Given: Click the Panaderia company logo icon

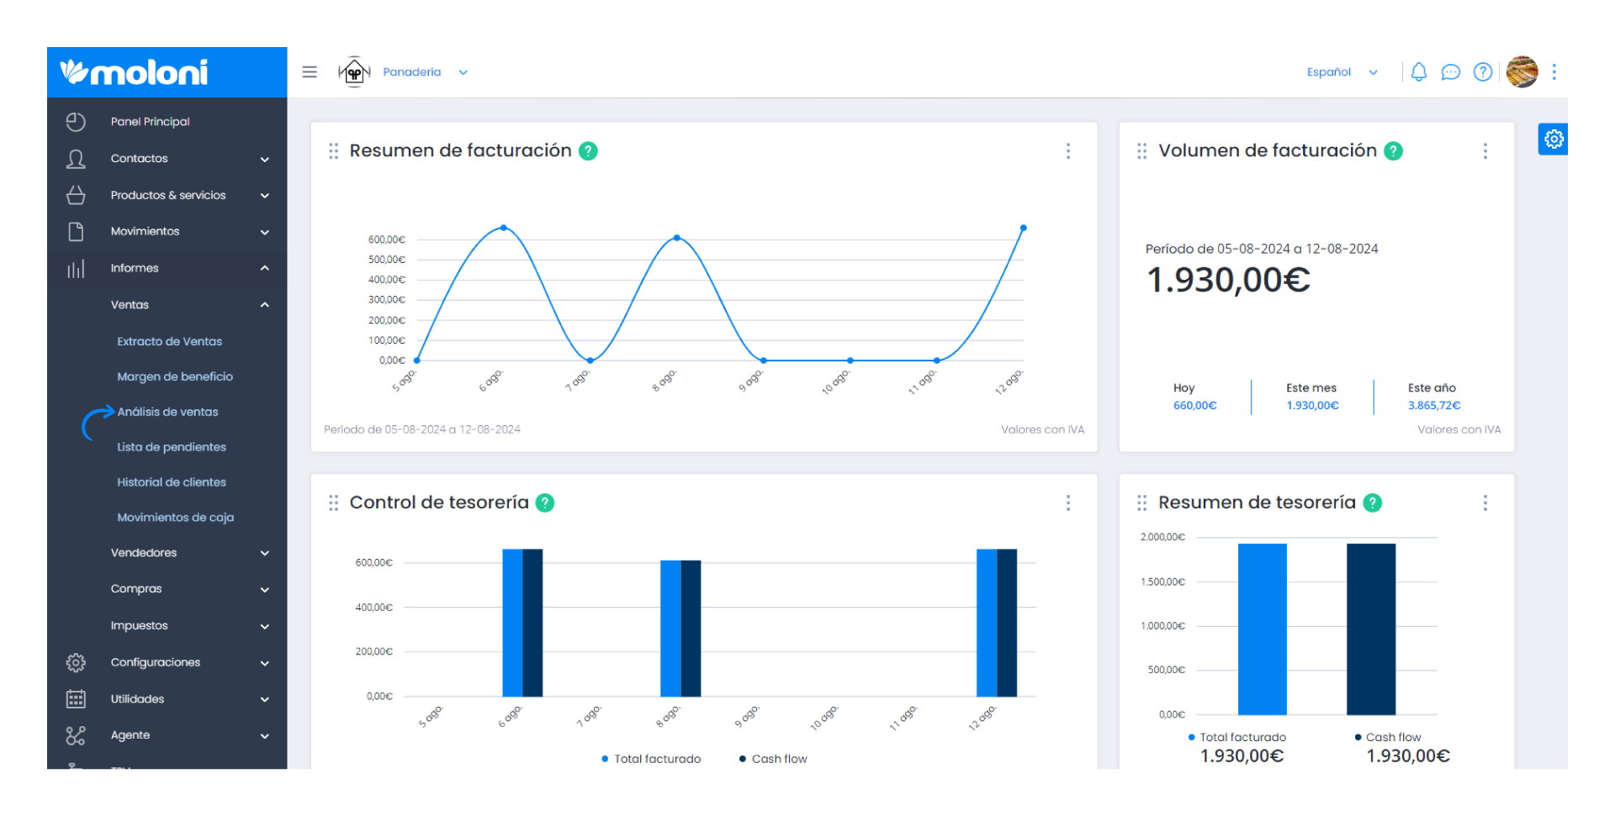Looking at the screenshot, I should point(354,72).
